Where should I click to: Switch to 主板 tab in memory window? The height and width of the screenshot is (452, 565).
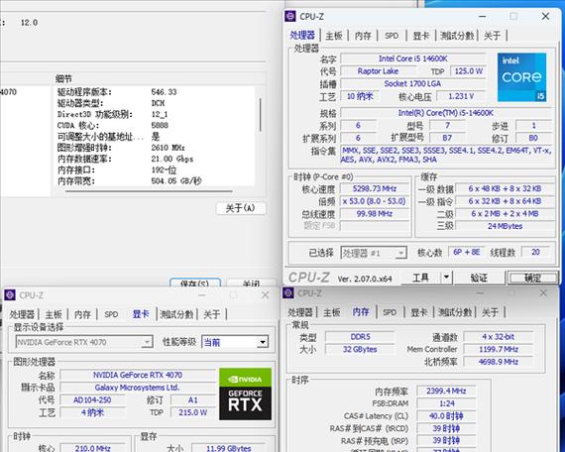click(332, 312)
